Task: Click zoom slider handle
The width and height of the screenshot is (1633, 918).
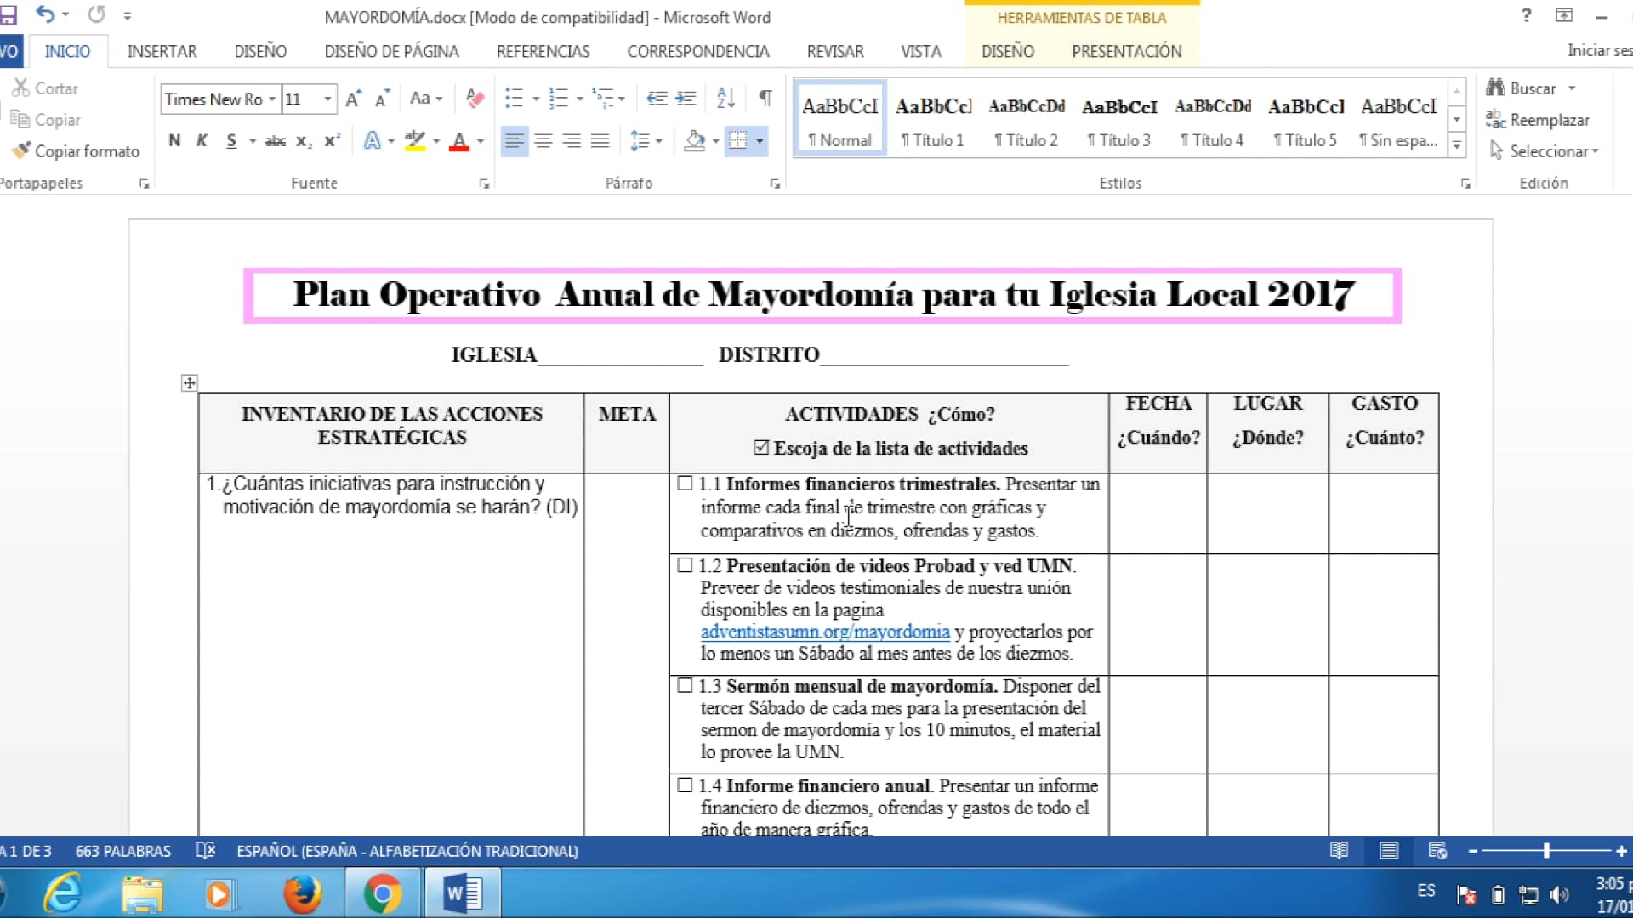Action: [1546, 850]
